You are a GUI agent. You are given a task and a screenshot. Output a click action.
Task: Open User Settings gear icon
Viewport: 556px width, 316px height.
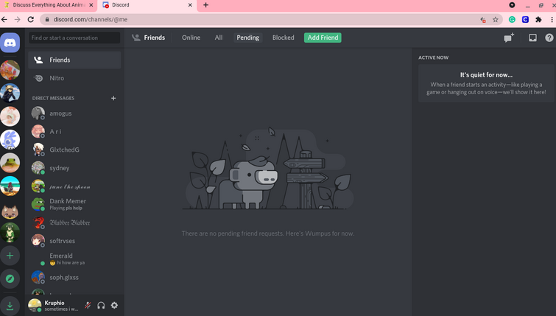pyautogui.click(x=114, y=306)
